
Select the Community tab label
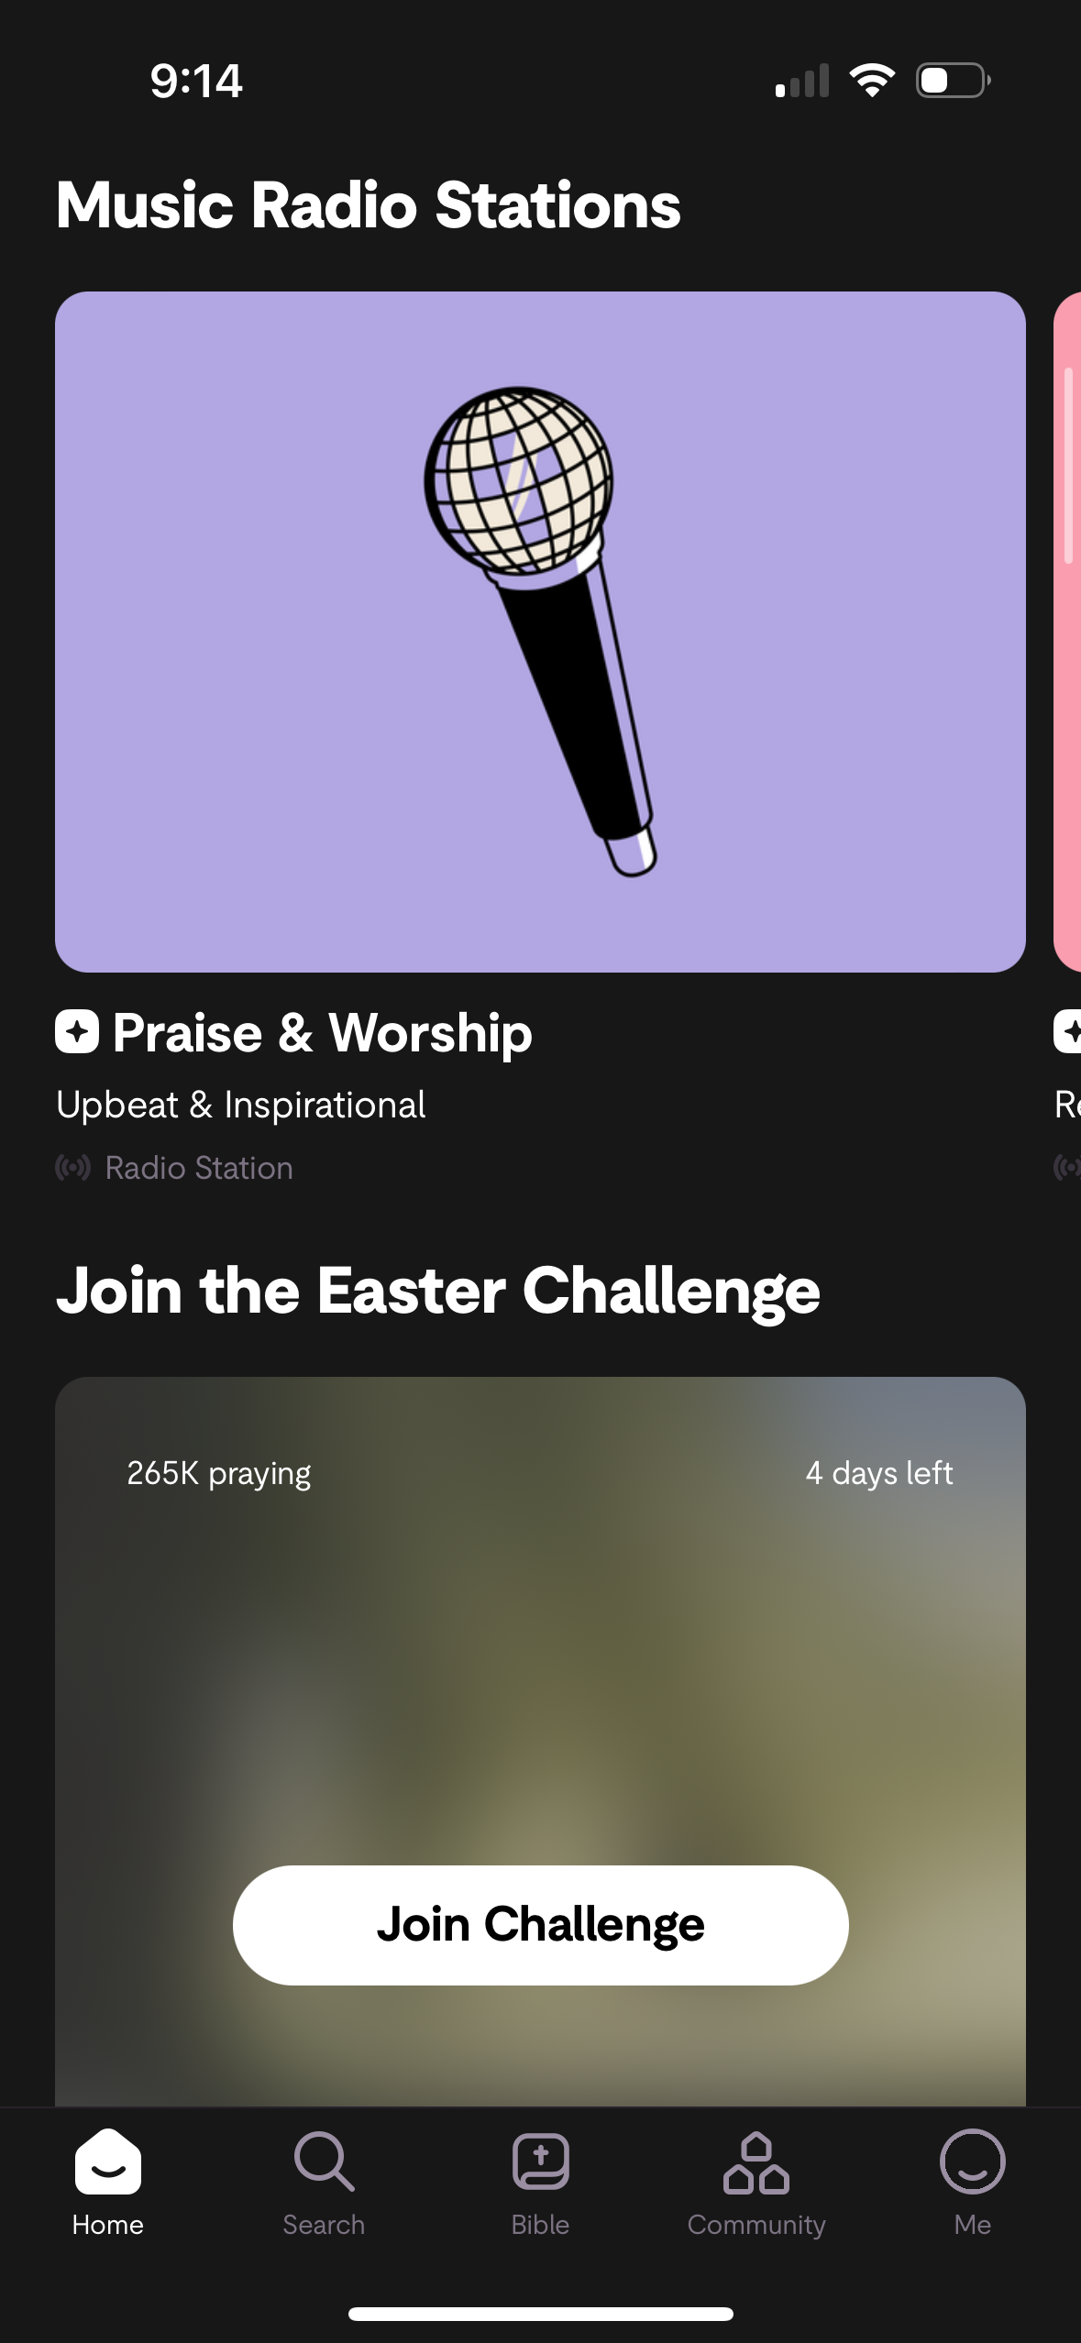(756, 2225)
